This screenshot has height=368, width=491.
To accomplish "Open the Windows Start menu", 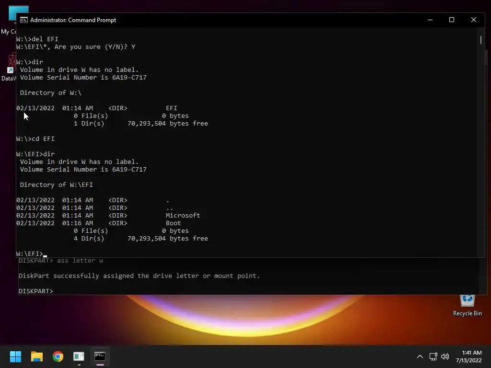I will tap(15, 356).
